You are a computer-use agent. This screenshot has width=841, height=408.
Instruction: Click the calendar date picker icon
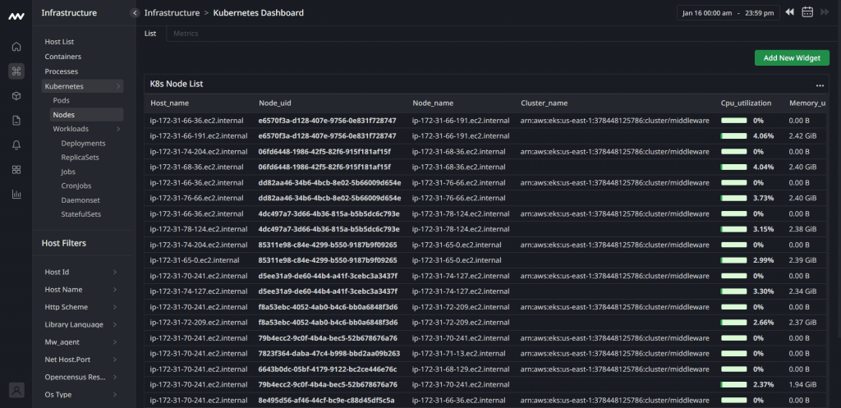point(807,12)
